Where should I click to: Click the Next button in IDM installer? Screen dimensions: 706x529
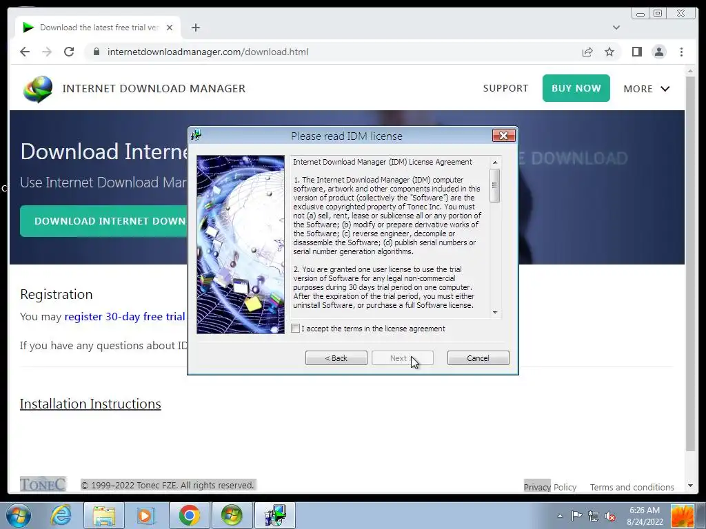click(403, 358)
